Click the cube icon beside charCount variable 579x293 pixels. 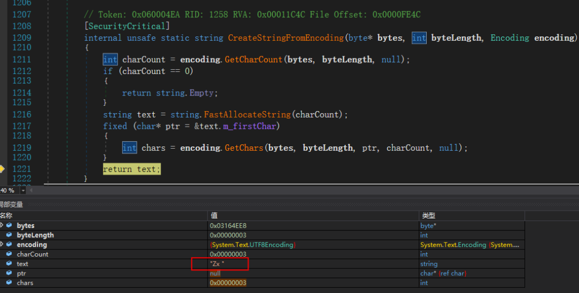9,254
